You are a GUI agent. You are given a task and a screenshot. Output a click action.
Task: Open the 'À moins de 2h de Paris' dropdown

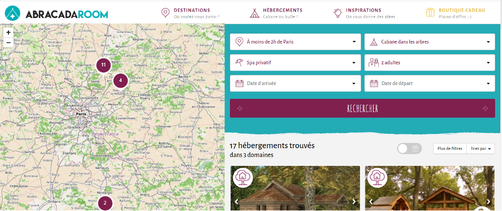295,42
